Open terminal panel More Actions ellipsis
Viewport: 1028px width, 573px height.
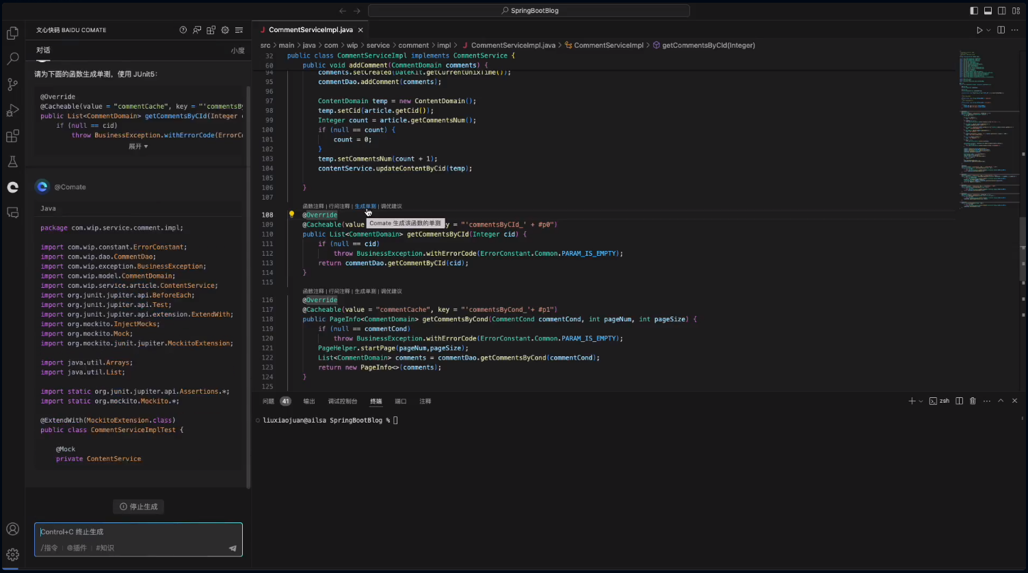(986, 401)
